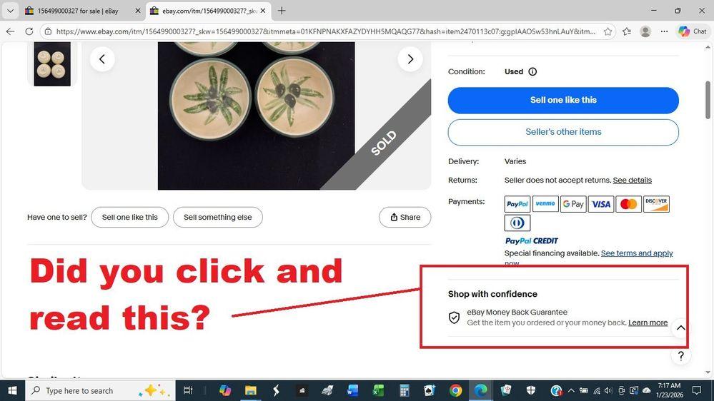Image resolution: width=714 pixels, height=401 pixels.
Task: Expand the tab actions dropdown arrow
Action: 10,11
